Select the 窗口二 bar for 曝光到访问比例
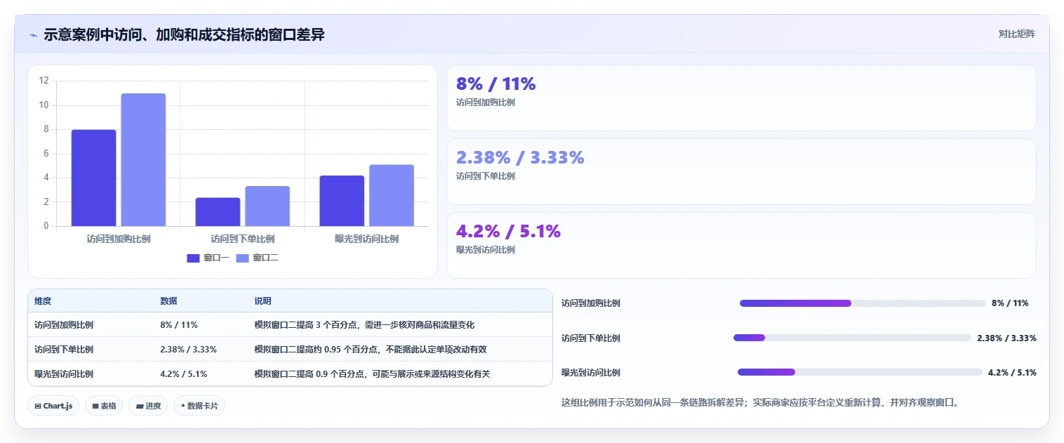Image resolution: width=1064 pixels, height=443 pixels. click(x=392, y=195)
